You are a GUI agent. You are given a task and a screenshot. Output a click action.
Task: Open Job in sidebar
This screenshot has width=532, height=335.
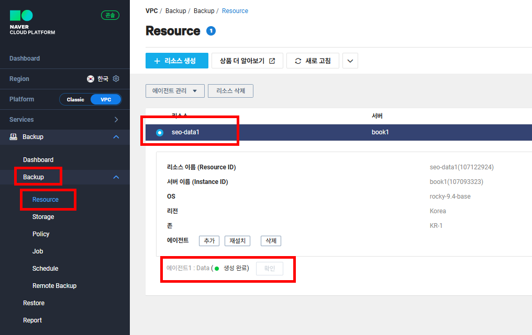pos(38,251)
